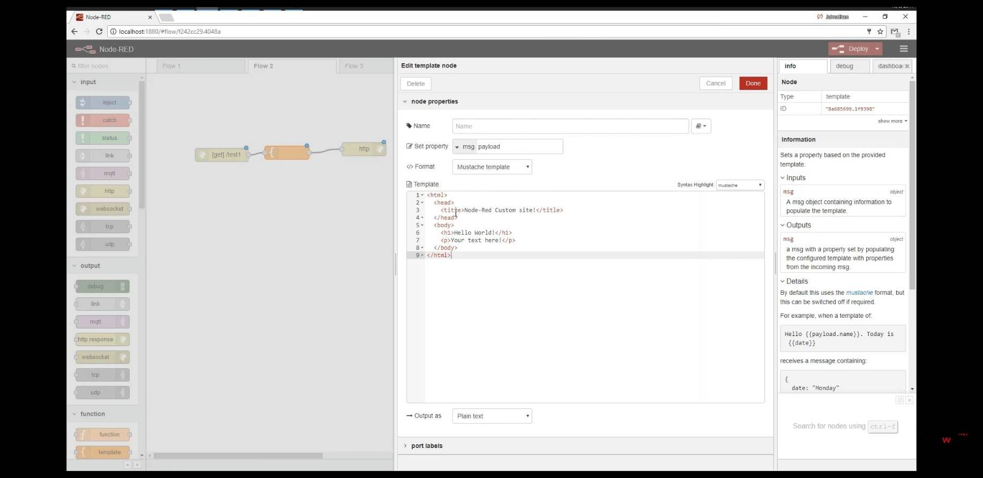The height and width of the screenshot is (478, 983).
Task: Open the Output as dropdown
Action: pyautogui.click(x=492, y=416)
